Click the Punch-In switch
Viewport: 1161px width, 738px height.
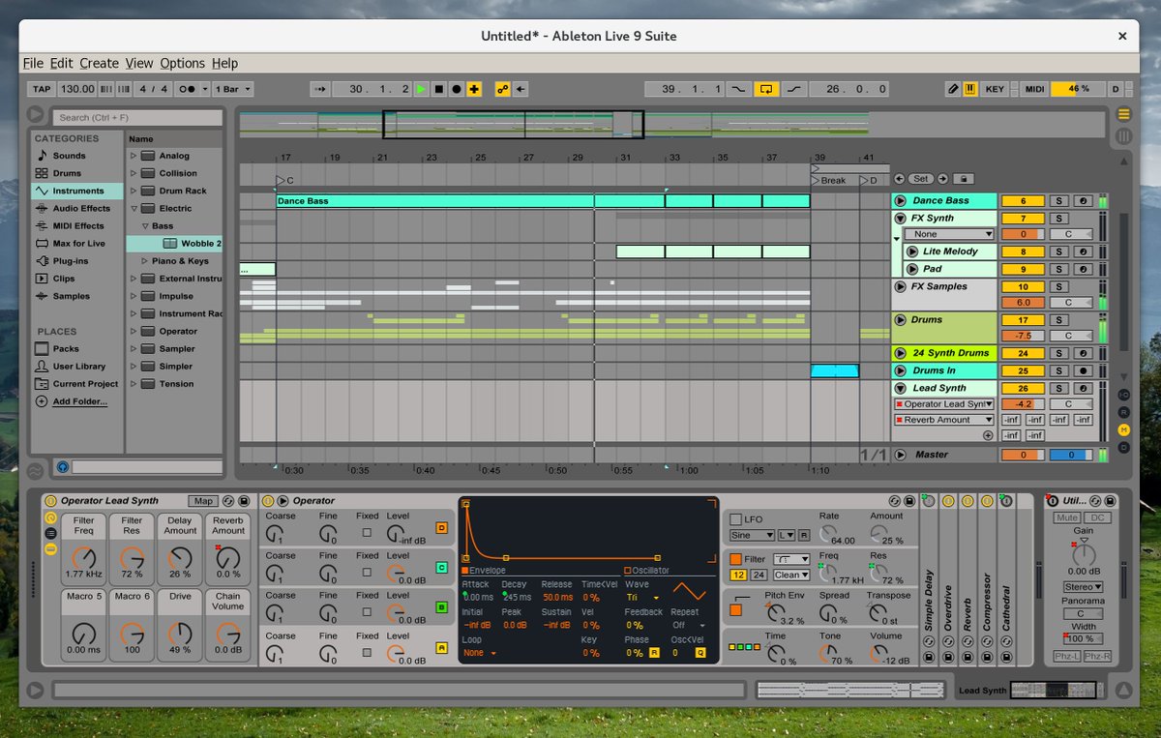[x=738, y=89]
